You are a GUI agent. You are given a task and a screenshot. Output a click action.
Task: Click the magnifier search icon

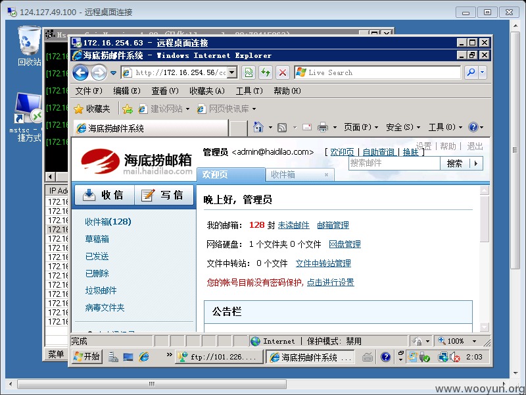point(471,72)
